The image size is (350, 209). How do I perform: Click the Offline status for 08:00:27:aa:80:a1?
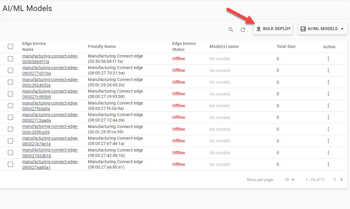tap(179, 164)
